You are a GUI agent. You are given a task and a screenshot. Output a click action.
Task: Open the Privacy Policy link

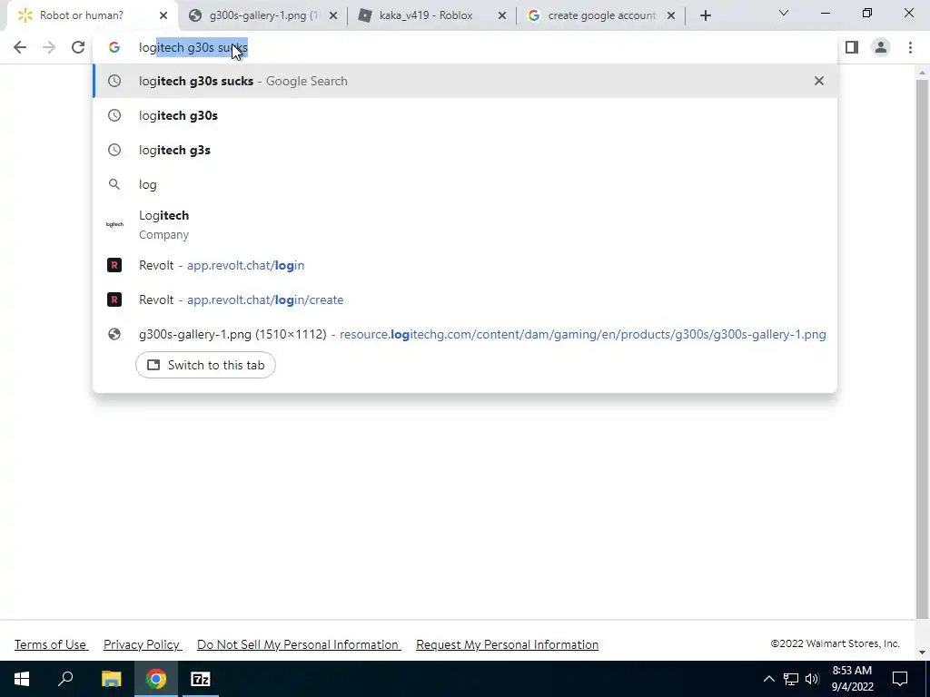click(143, 644)
